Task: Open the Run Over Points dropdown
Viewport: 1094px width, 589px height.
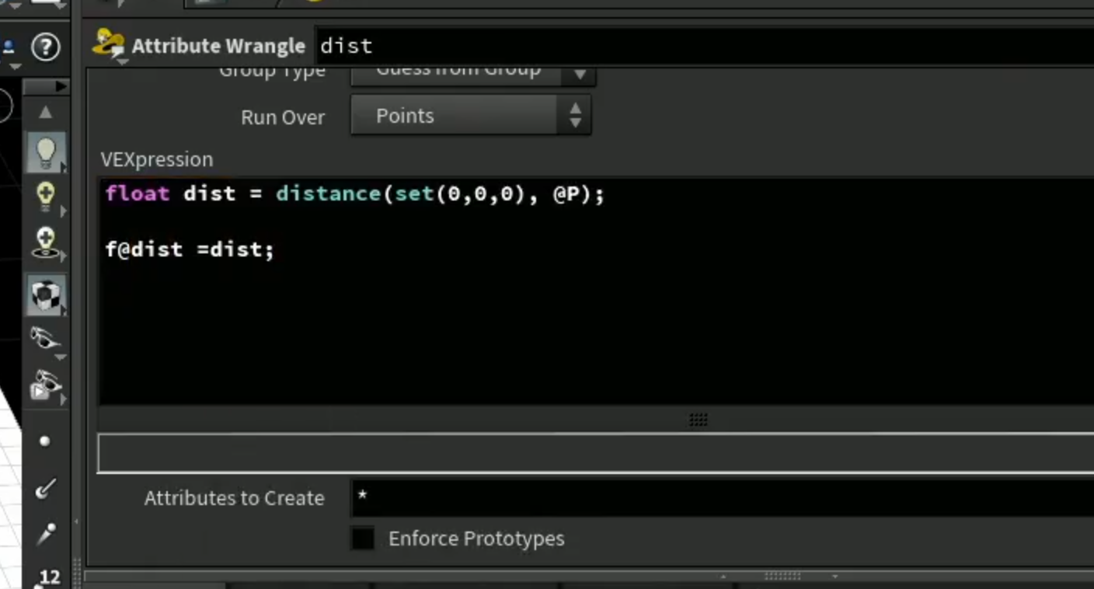Action: pyautogui.click(x=471, y=116)
